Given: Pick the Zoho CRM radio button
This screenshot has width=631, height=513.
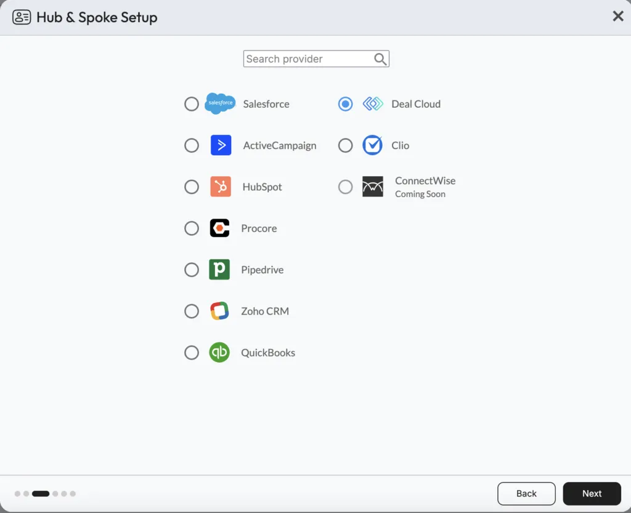Looking at the screenshot, I should [x=192, y=311].
